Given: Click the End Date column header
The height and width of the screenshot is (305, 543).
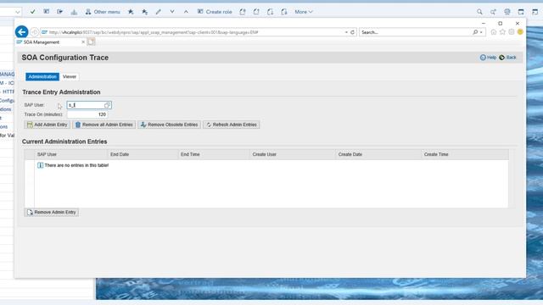Looking at the screenshot, I should click(143, 154).
